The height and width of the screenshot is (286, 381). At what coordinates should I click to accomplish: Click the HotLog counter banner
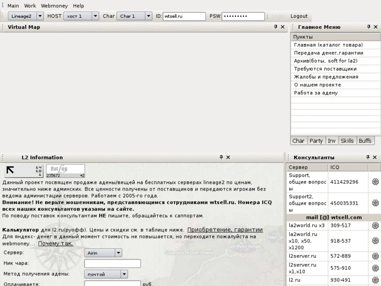point(66,171)
